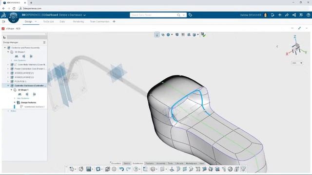Viewport: 312px width, 175px height.
Task: Select the subdivision primitive sphere icon
Action: (153, 169)
